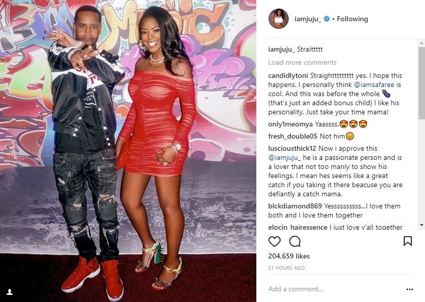
Task: Expand Load more comments
Action: pos(302,63)
